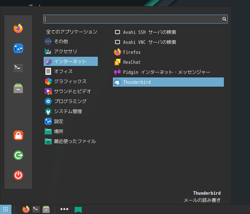The image size is (250, 214).
Task: Launch Avahi VNC サーバの検索
Action: click(168, 42)
